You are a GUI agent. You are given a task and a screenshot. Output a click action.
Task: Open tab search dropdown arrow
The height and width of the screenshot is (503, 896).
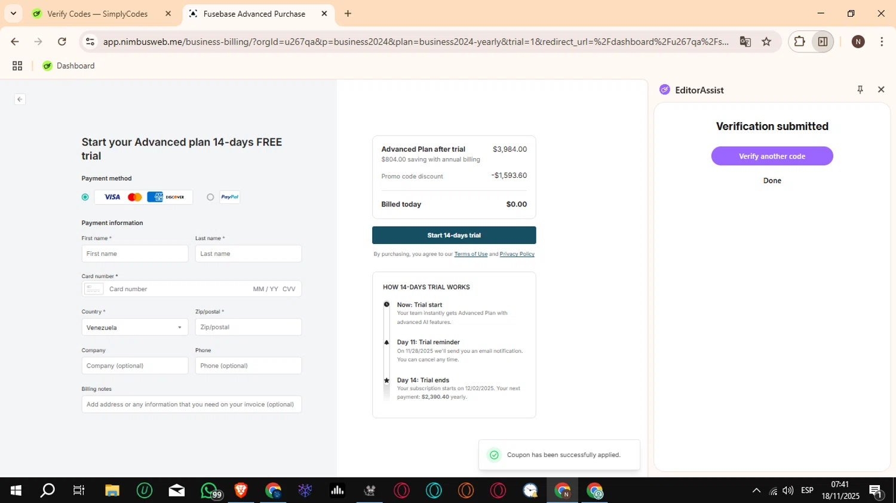tap(13, 13)
